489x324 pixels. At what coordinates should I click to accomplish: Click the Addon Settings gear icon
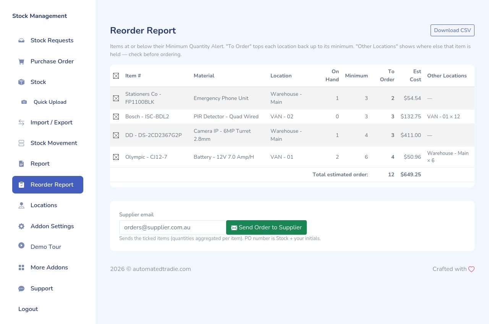(21, 226)
